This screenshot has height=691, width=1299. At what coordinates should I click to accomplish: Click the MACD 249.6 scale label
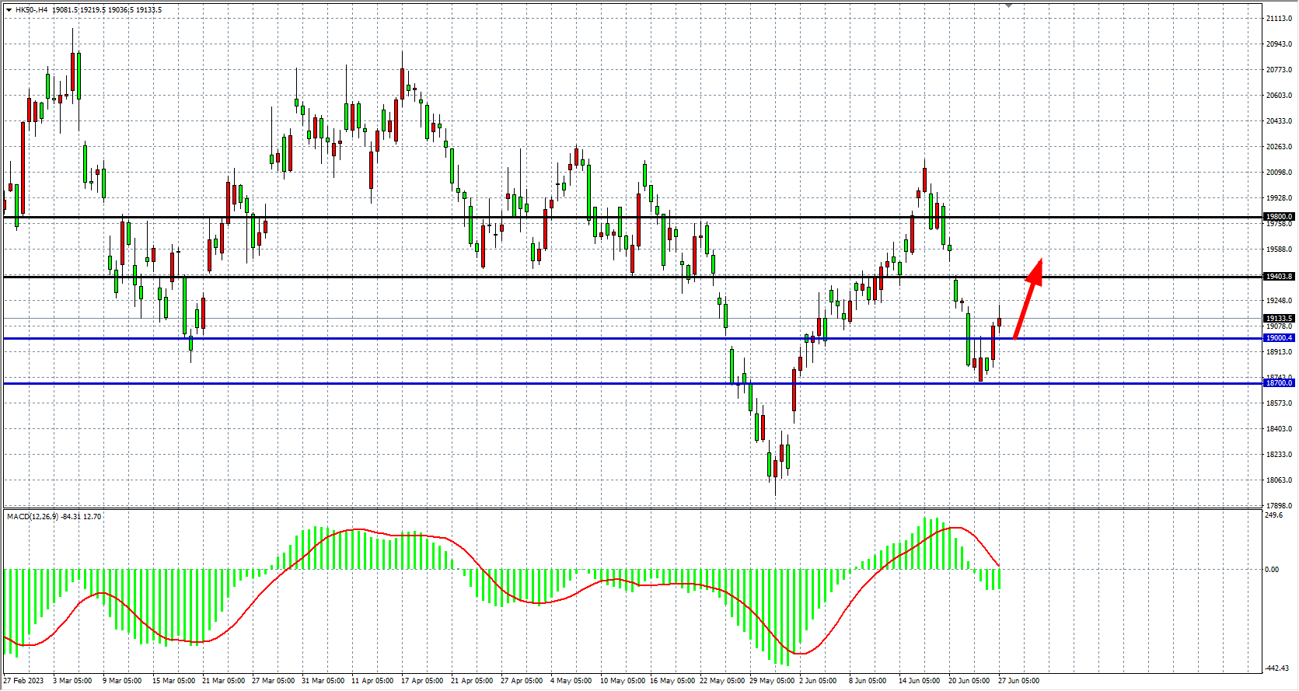tap(1274, 515)
